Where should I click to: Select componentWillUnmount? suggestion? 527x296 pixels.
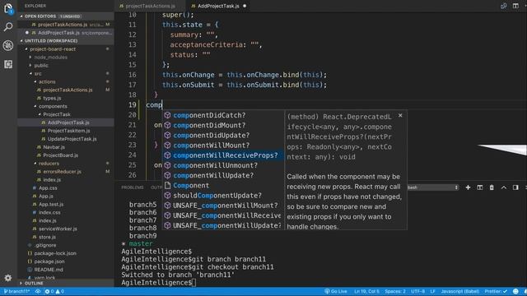coord(223,165)
